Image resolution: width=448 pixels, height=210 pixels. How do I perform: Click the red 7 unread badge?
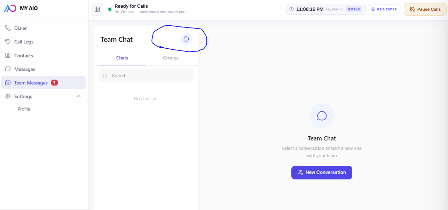click(54, 83)
